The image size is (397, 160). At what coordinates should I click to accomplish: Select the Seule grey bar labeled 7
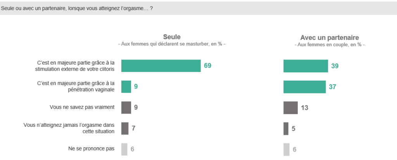[x=125, y=128]
